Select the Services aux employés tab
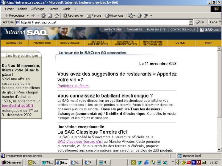Viewport: 222px width, 166px height. click(98, 43)
